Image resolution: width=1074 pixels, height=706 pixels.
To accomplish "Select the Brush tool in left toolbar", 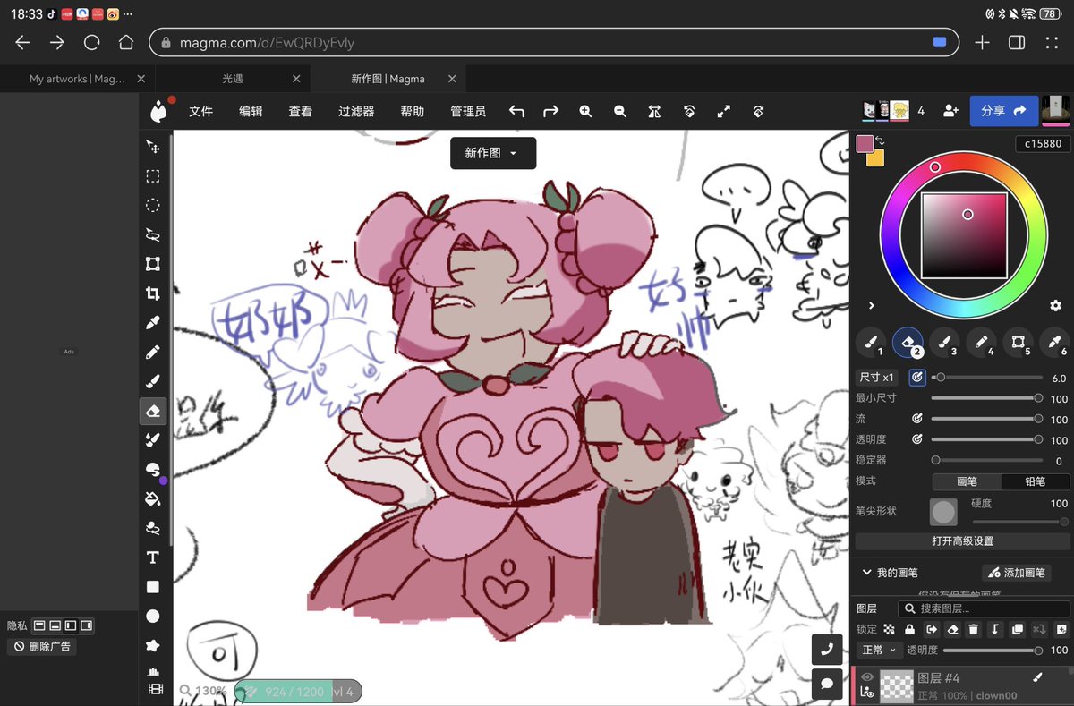I will [x=153, y=381].
